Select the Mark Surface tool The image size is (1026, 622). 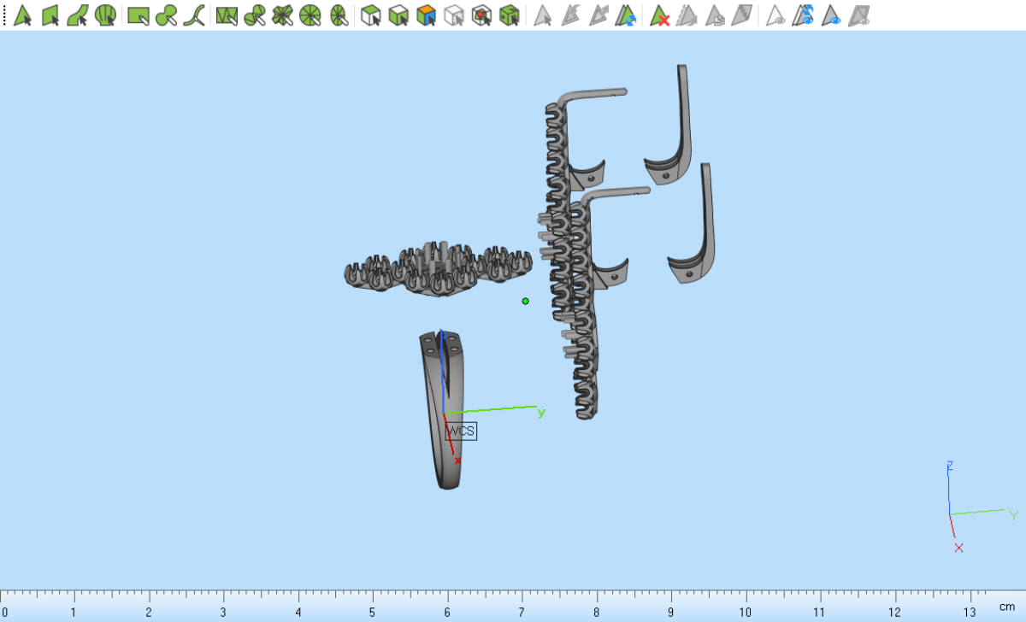click(78, 15)
